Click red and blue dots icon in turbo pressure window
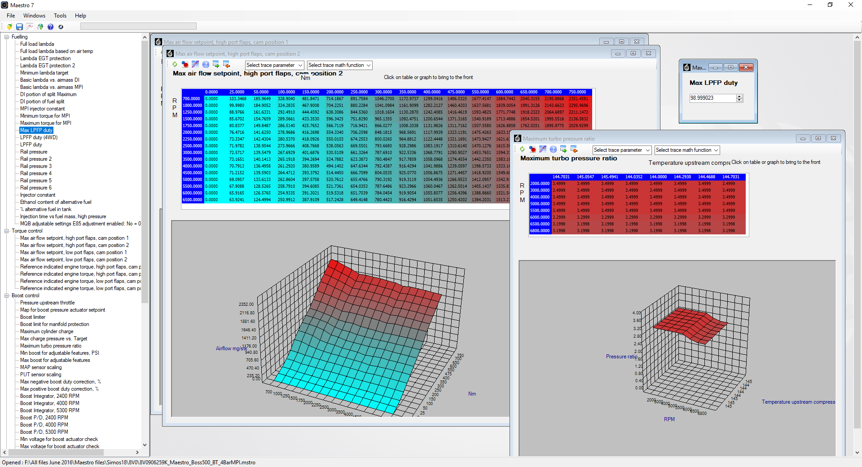This screenshot has height=467, width=862. point(532,150)
